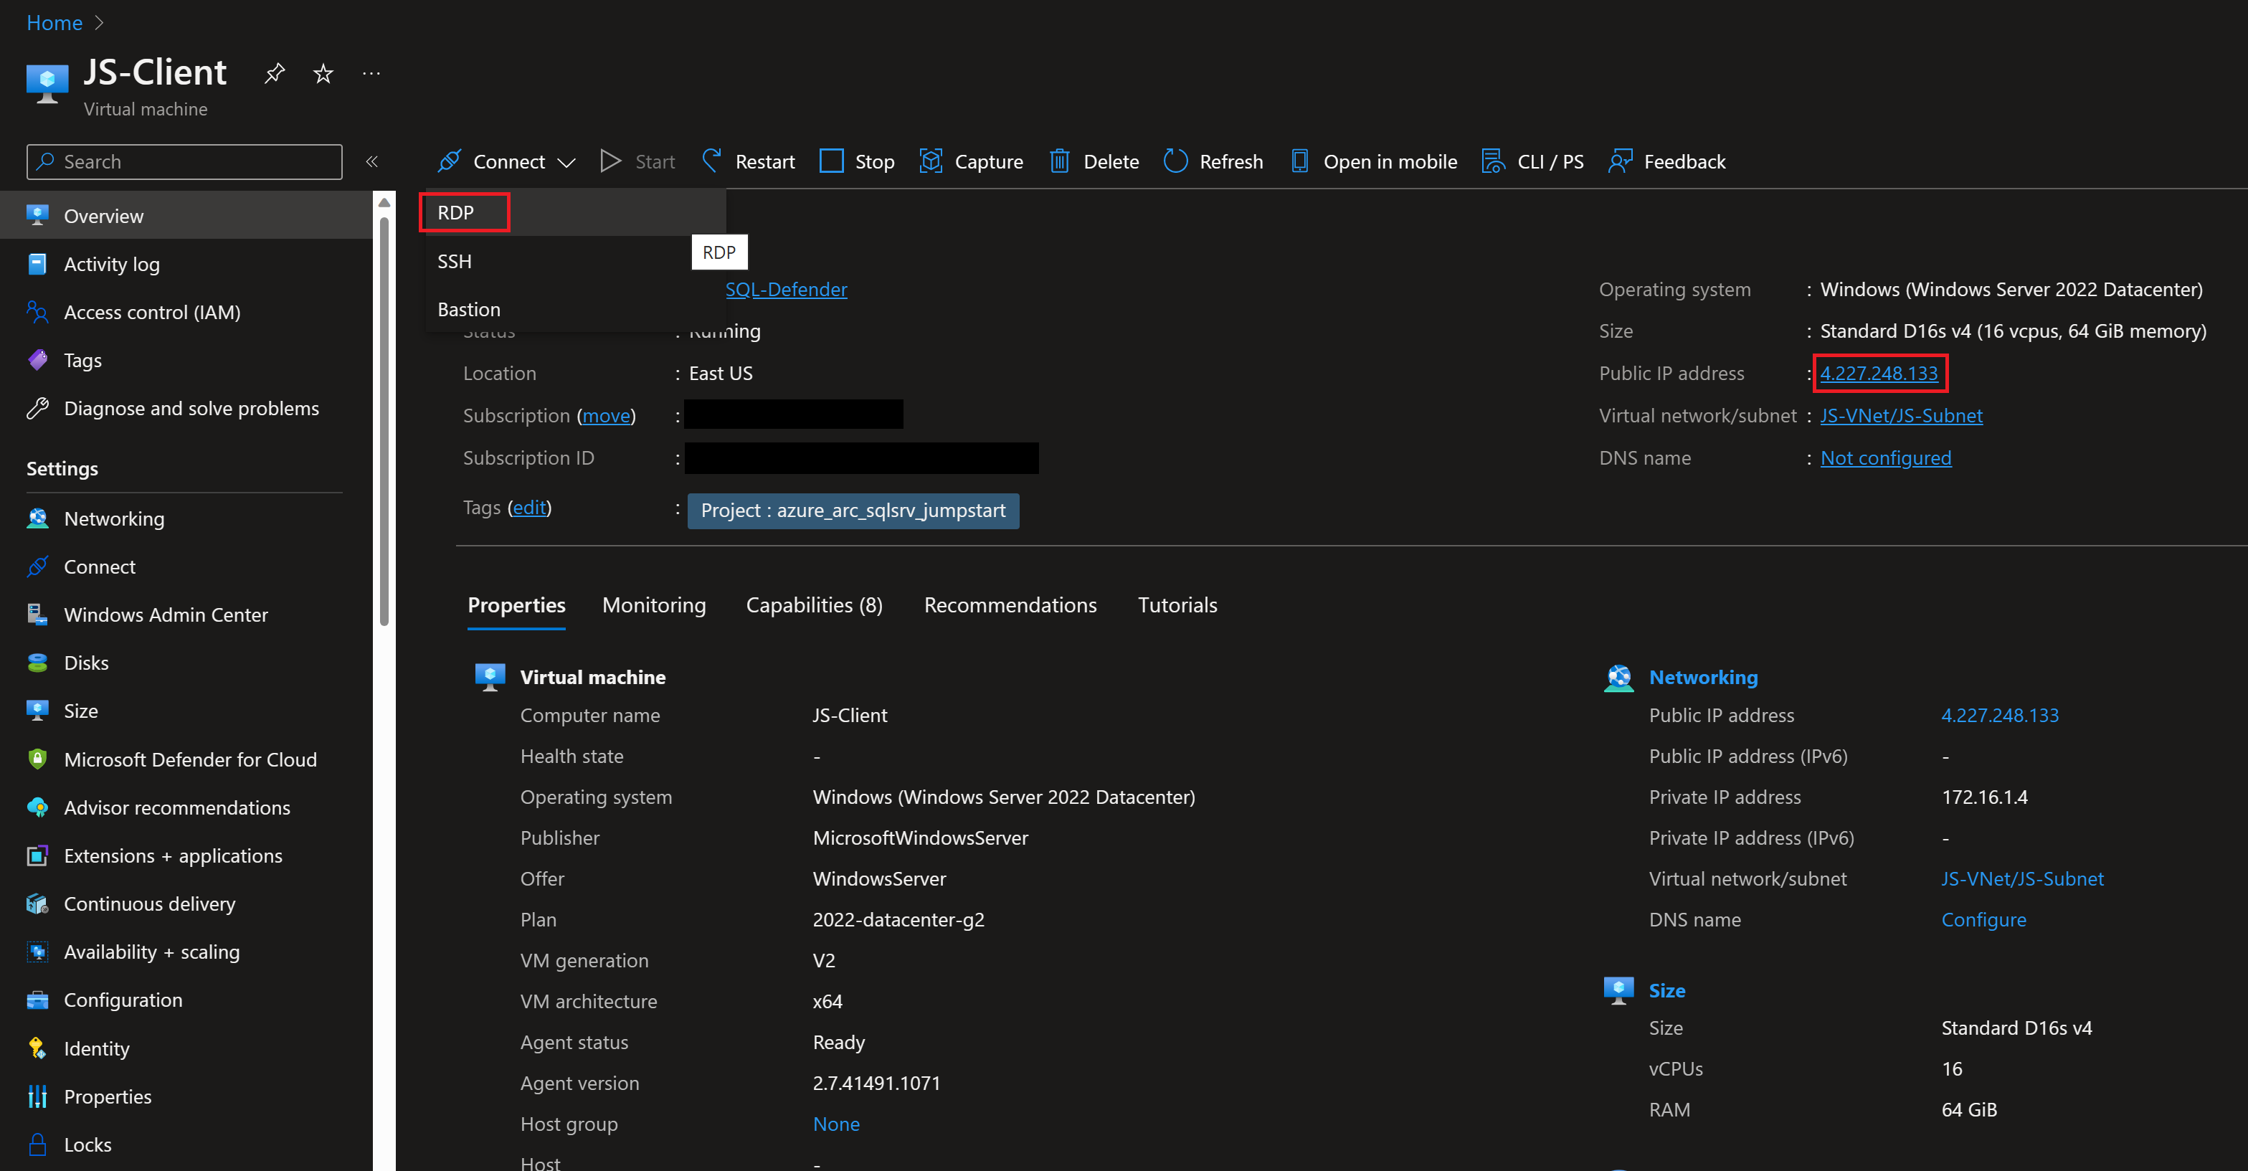
Task: Click the Not configured DNS name link
Action: [1885, 458]
